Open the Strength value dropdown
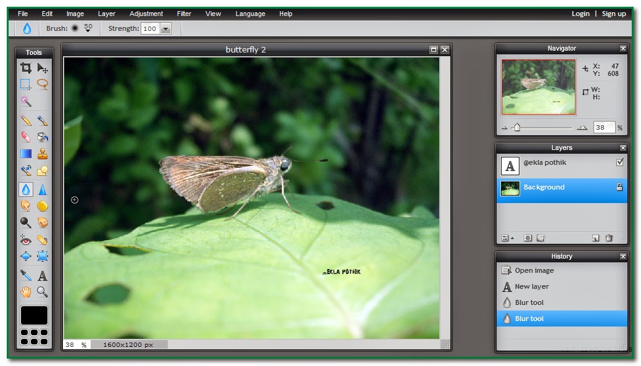The height and width of the screenshot is (366, 641). pyautogui.click(x=164, y=28)
